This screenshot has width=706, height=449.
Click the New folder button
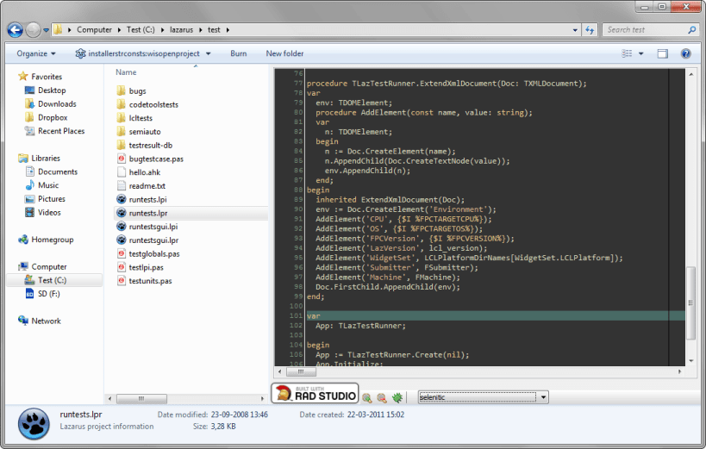[x=284, y=53]
